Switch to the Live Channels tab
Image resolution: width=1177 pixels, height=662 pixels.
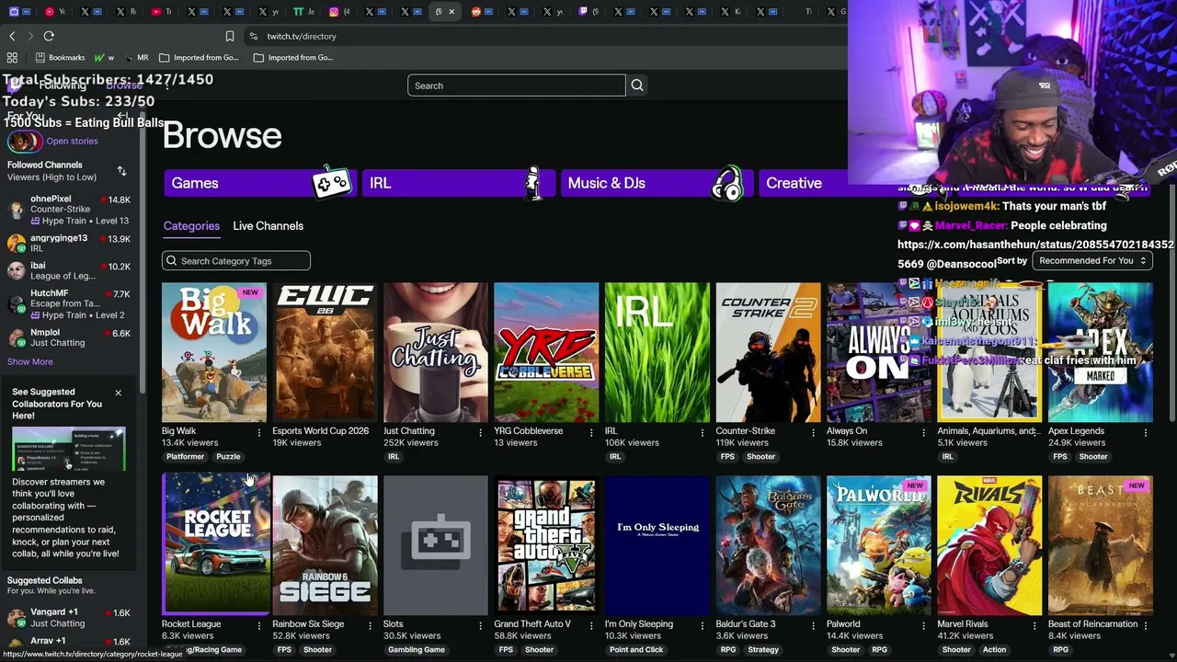coord(268,226)
